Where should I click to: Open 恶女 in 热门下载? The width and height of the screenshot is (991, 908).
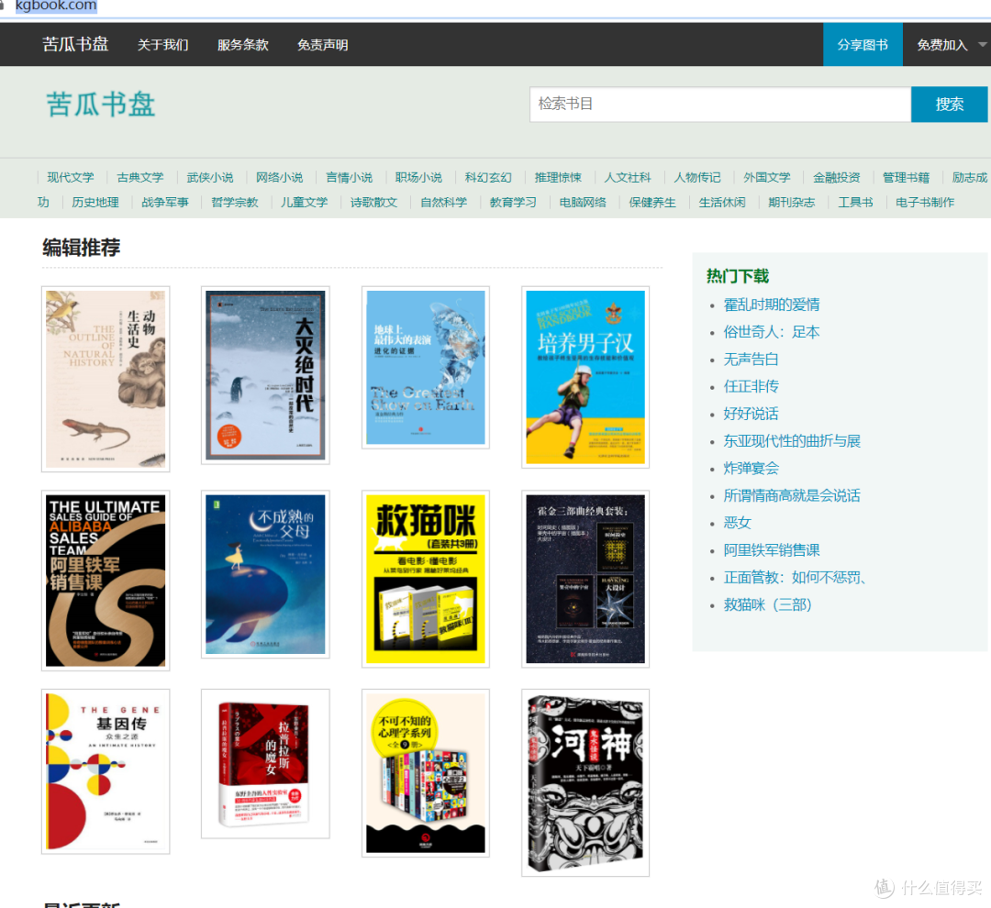(x=737, y=523)
